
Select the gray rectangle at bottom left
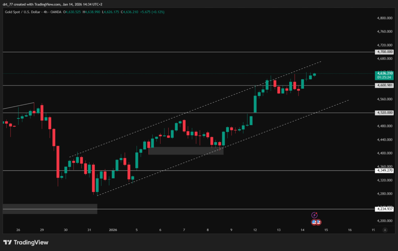coord(50,209)
